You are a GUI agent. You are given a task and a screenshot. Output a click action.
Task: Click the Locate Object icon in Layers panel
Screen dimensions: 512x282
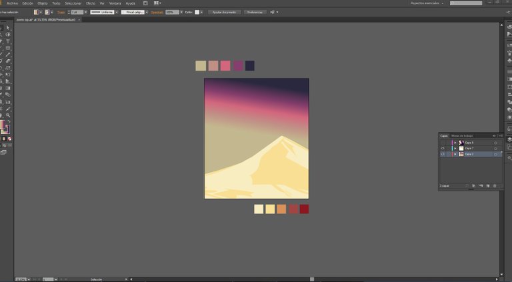pyautogui.click(x=467, y=186)
